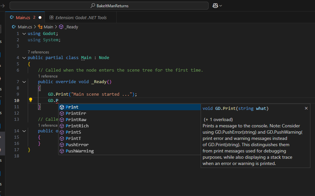Screen dimensions: 315x196
Task: Collapse the method at line 14
Action: click(24, 131)
